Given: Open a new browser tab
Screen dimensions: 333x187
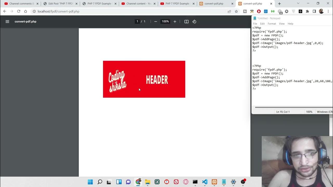Looking at the screenshot, I should [279, 4].
